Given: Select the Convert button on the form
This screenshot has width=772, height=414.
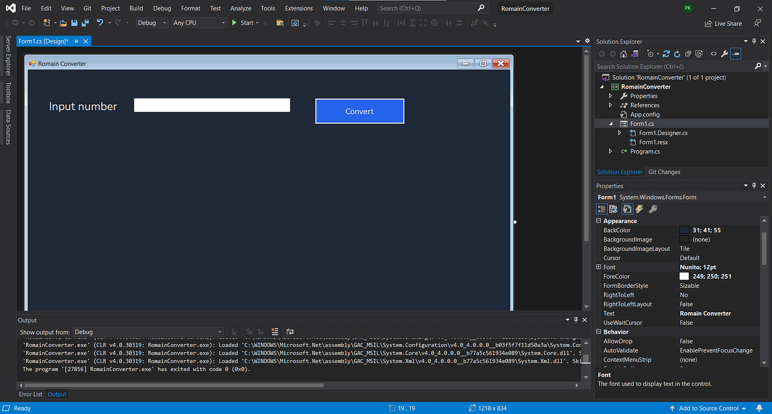Looking at the screenshot, I should [x=359, y=111].
